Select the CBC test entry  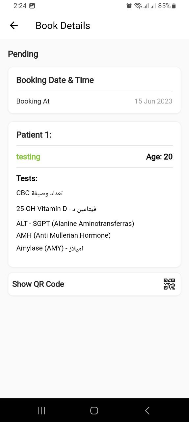click(x=40, y=193)
